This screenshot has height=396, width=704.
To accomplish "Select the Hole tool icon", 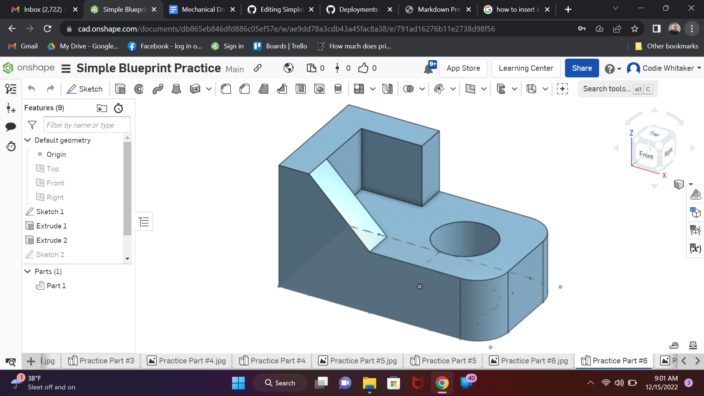I will pos(319,89).
